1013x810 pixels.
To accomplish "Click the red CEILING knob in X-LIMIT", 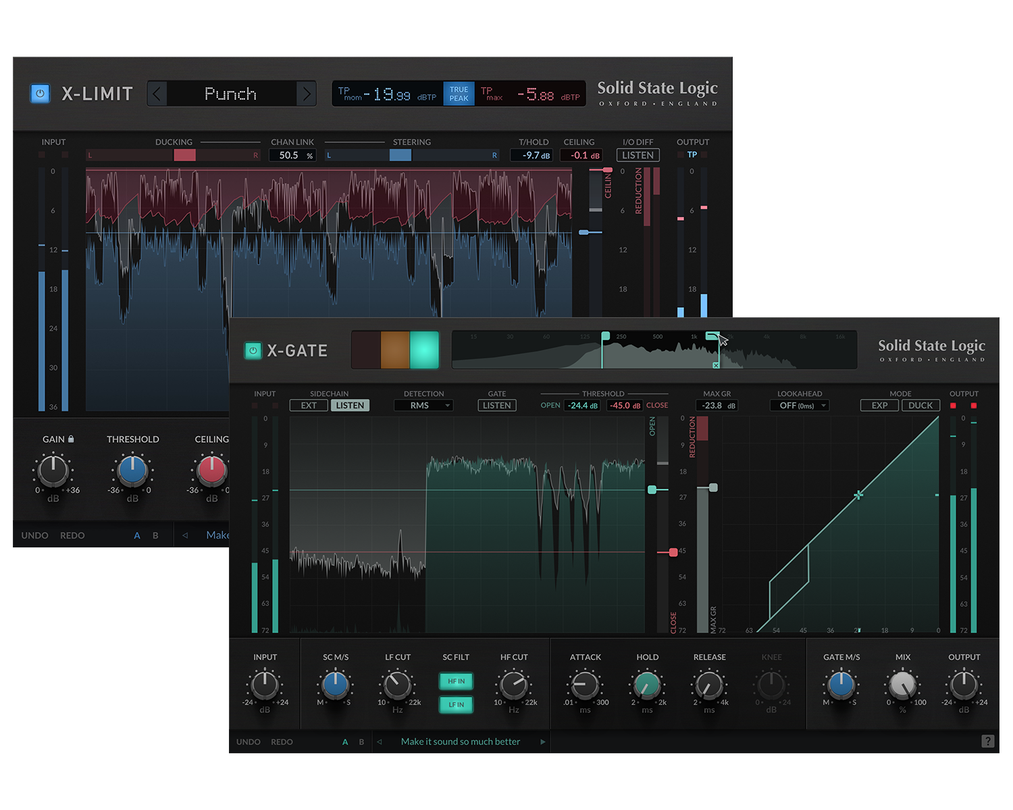I will [x=211, y=470].
